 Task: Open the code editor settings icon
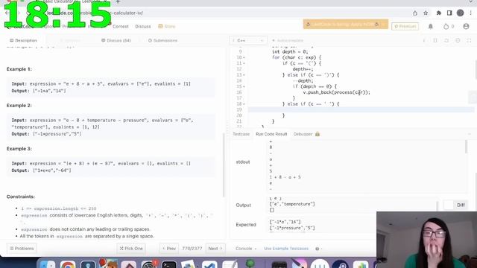tap(458, 40)
